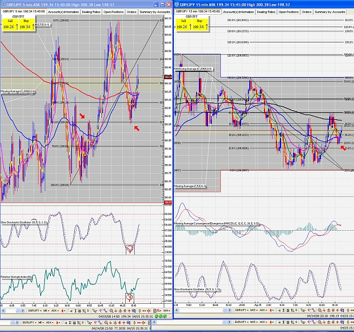This screenshot has width=354, height=332.
Task: Click red vertical arrows icon in GBP/JPY 5 min toolbar
Action: pos(140,311)
